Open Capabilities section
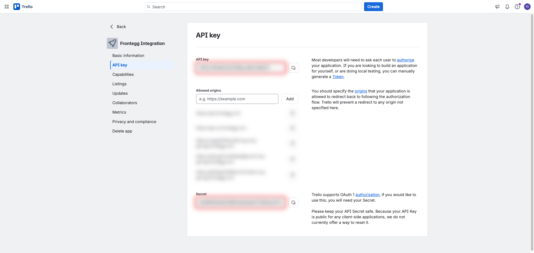The height and width of the screenshot is (253, 534). [x=142, y=74]
